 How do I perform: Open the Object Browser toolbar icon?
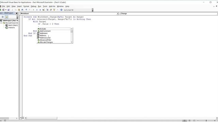54,10
